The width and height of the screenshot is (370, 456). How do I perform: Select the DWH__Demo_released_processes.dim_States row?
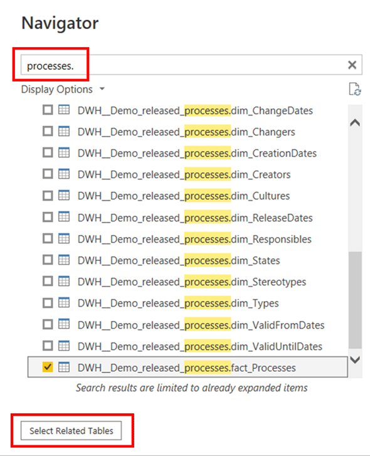(x=188, y=260)
